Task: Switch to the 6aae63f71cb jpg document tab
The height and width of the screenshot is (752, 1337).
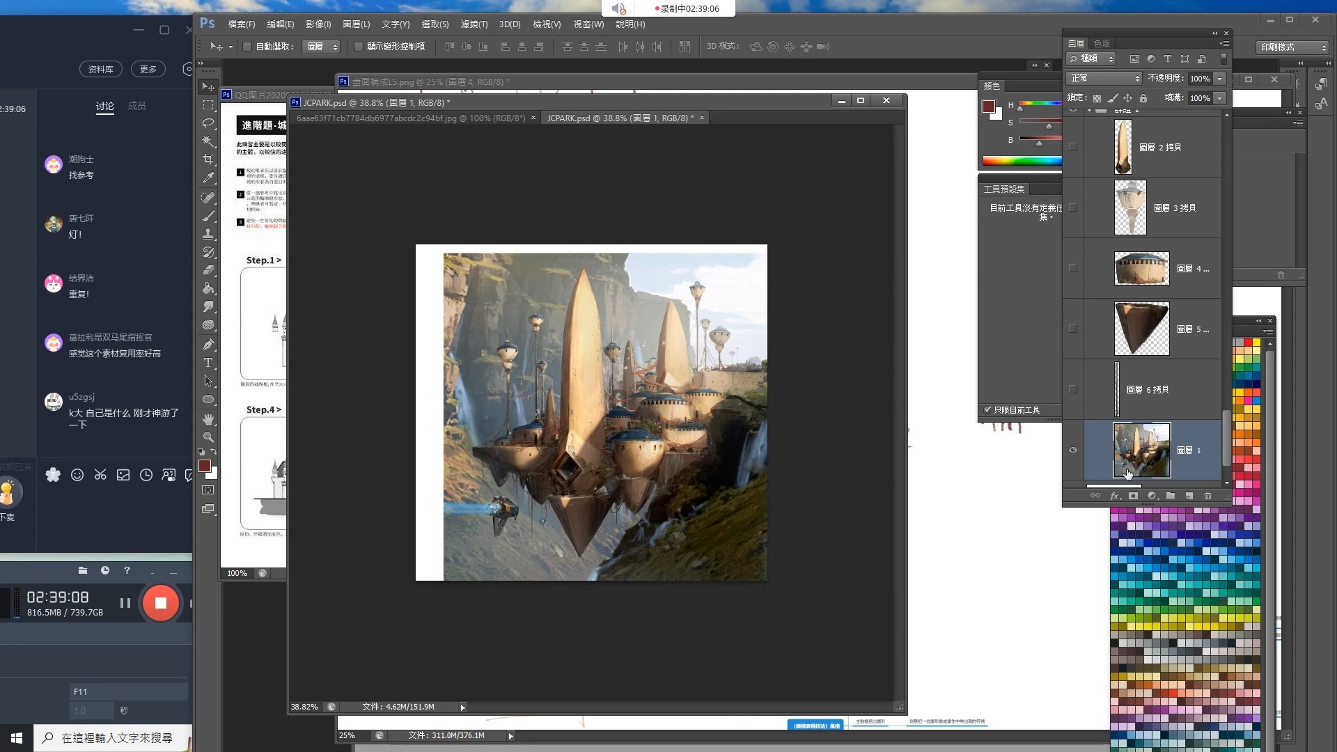Action: [411, 118]
